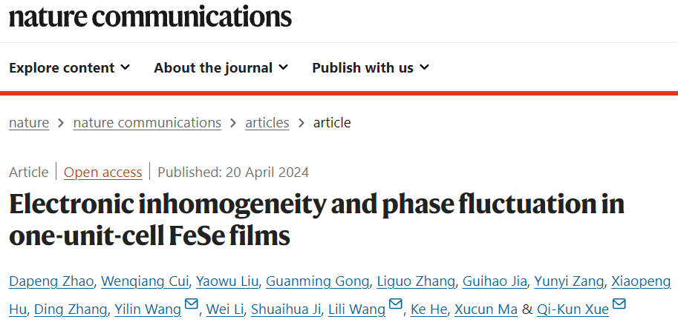Open author Dapeng Zhao's details
The image size is (678, 328).
[51, 282]
